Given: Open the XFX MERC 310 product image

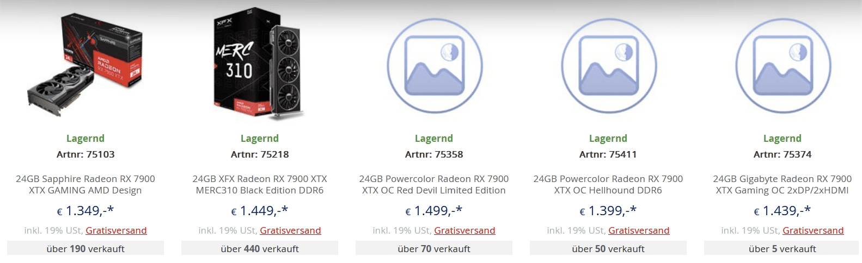Looking at the screenshot, I should 260,65.
